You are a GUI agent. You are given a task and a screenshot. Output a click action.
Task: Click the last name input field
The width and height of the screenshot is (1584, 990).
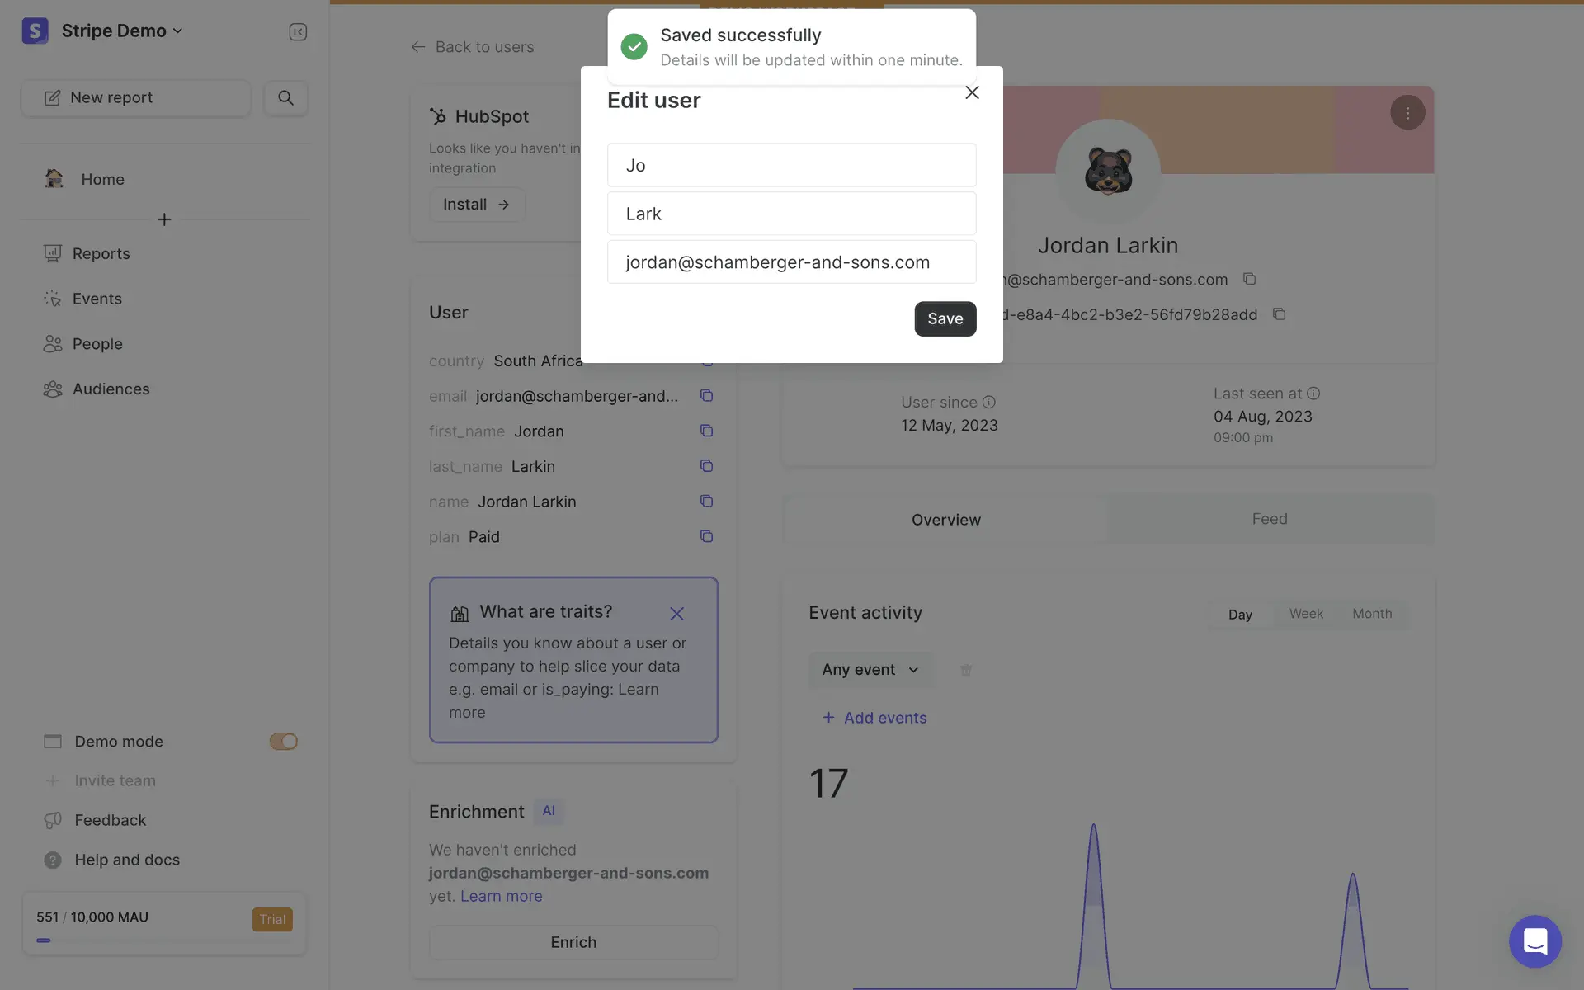click(x=791, y=214)
